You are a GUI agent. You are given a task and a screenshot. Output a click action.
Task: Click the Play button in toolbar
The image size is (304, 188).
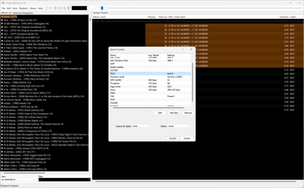pos(51,8)
